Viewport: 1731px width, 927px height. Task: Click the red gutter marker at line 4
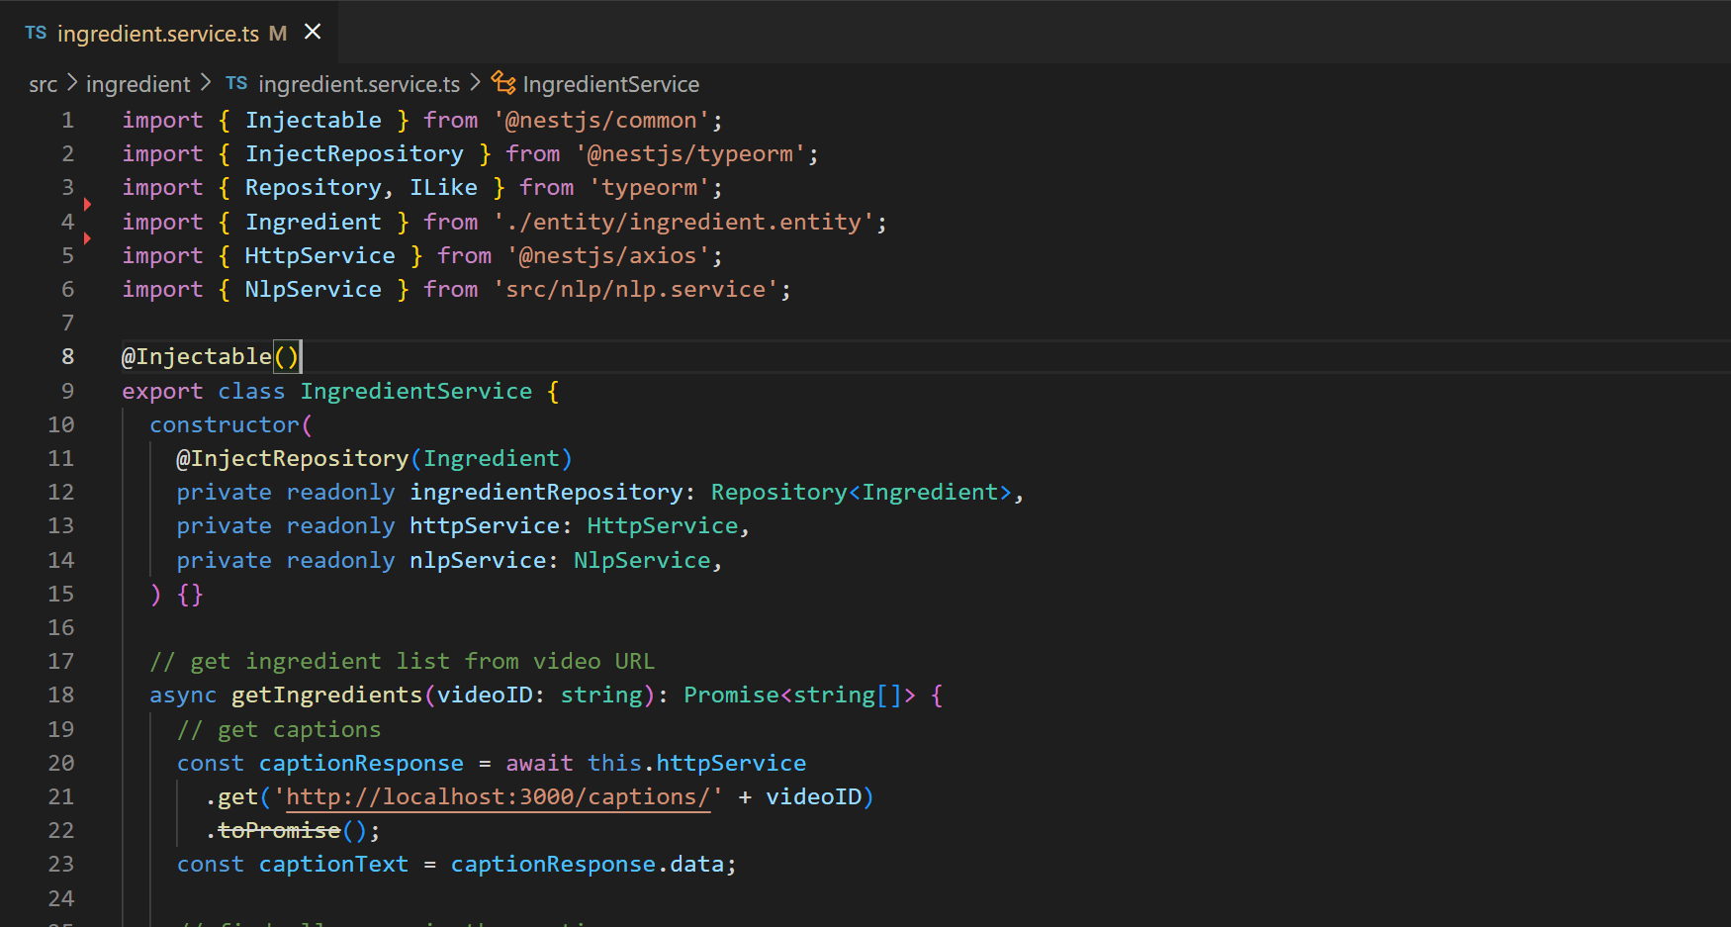point(87,205)
